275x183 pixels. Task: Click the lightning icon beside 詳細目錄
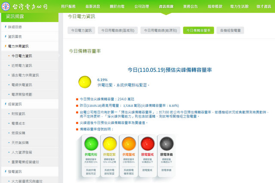tap(6, 27)
